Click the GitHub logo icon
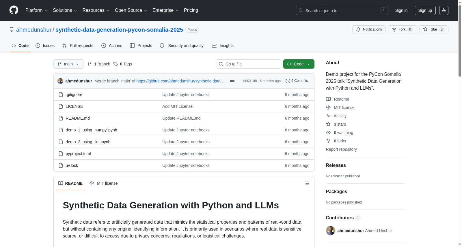This screenshot has height=247, width=462. coord(14,10)
